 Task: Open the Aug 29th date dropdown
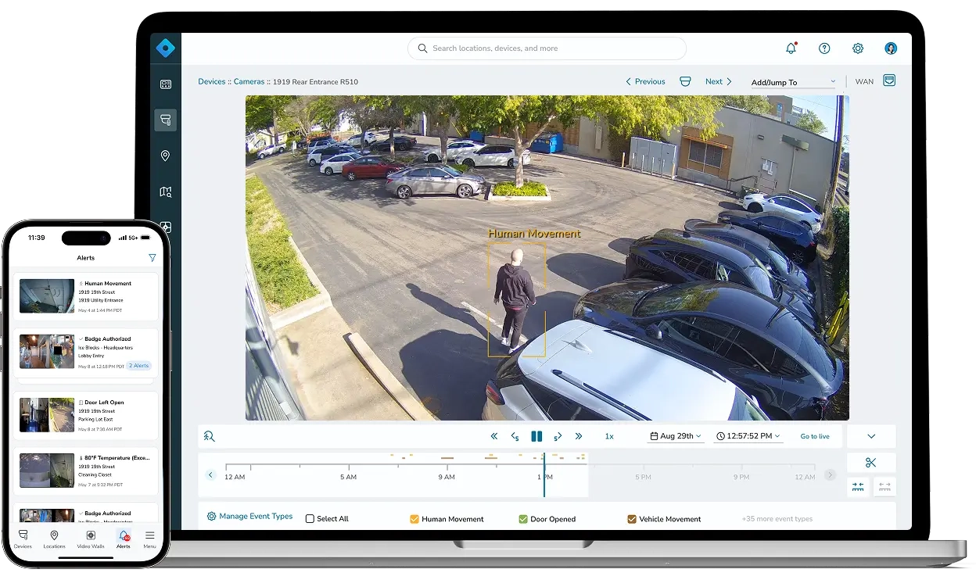coord(676,436)
